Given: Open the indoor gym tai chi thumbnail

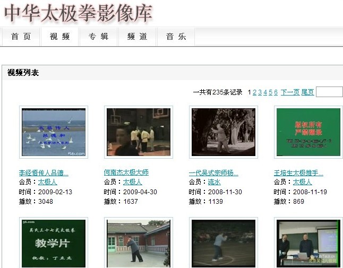Looking at the screenshot, I should coord(139,132).
